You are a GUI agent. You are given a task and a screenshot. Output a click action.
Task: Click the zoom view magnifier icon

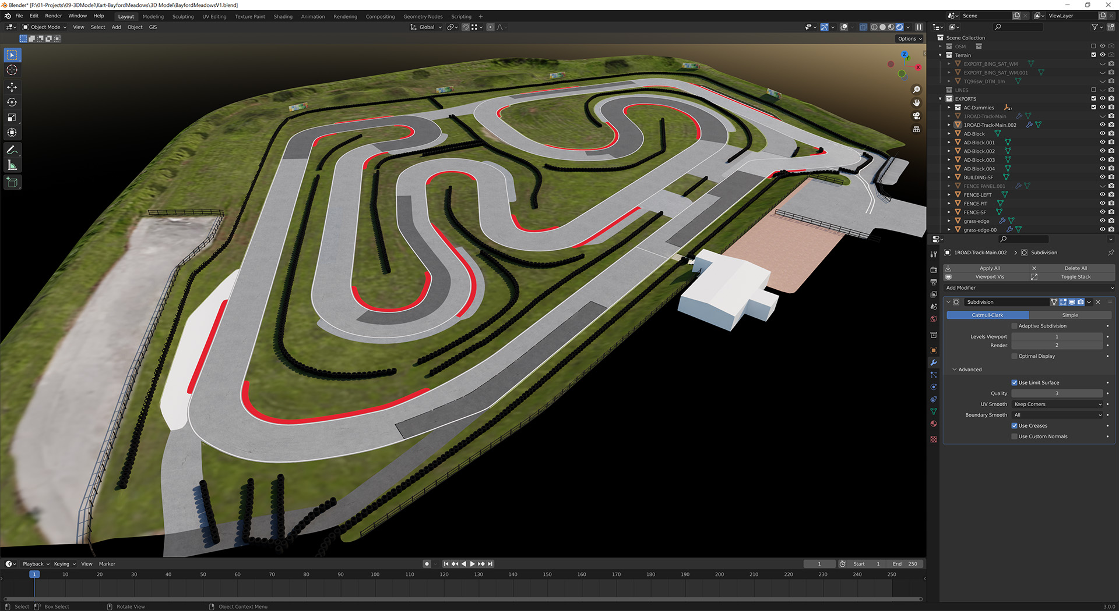click(916, 90)
